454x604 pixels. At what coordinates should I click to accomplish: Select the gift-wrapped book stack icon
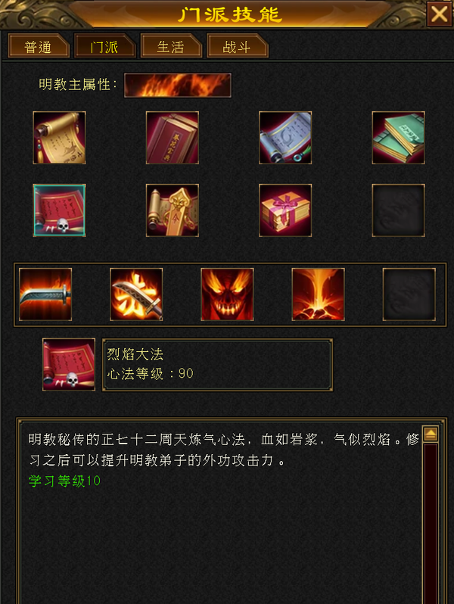coord(285,210)
